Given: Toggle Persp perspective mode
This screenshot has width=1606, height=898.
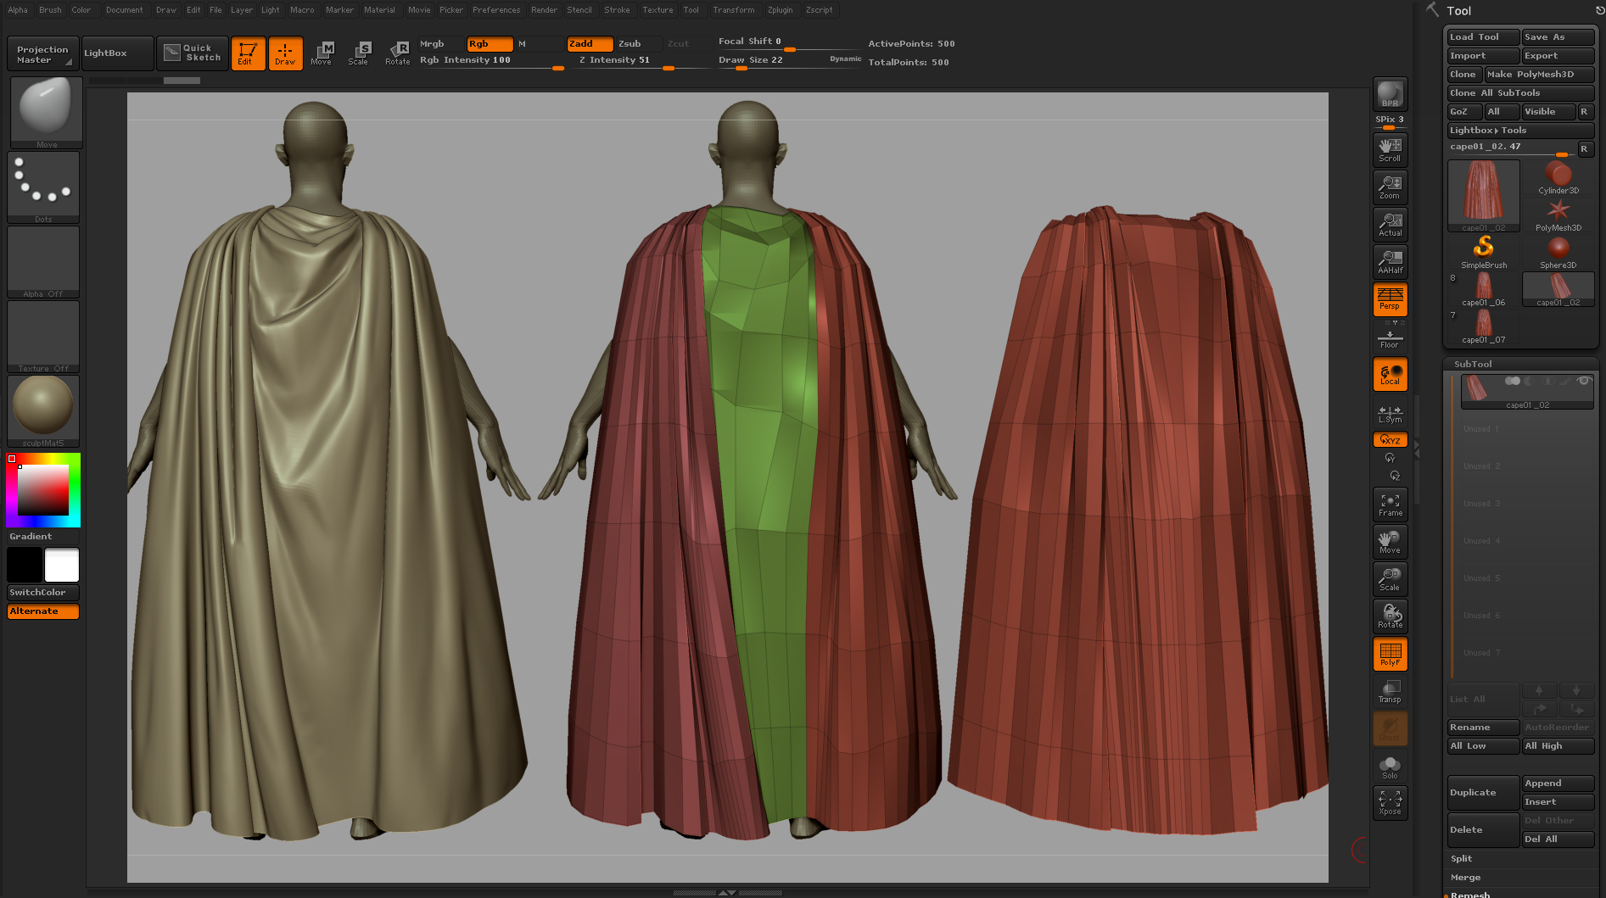Looking at the screenshot, I should (x=1390, y=299).
